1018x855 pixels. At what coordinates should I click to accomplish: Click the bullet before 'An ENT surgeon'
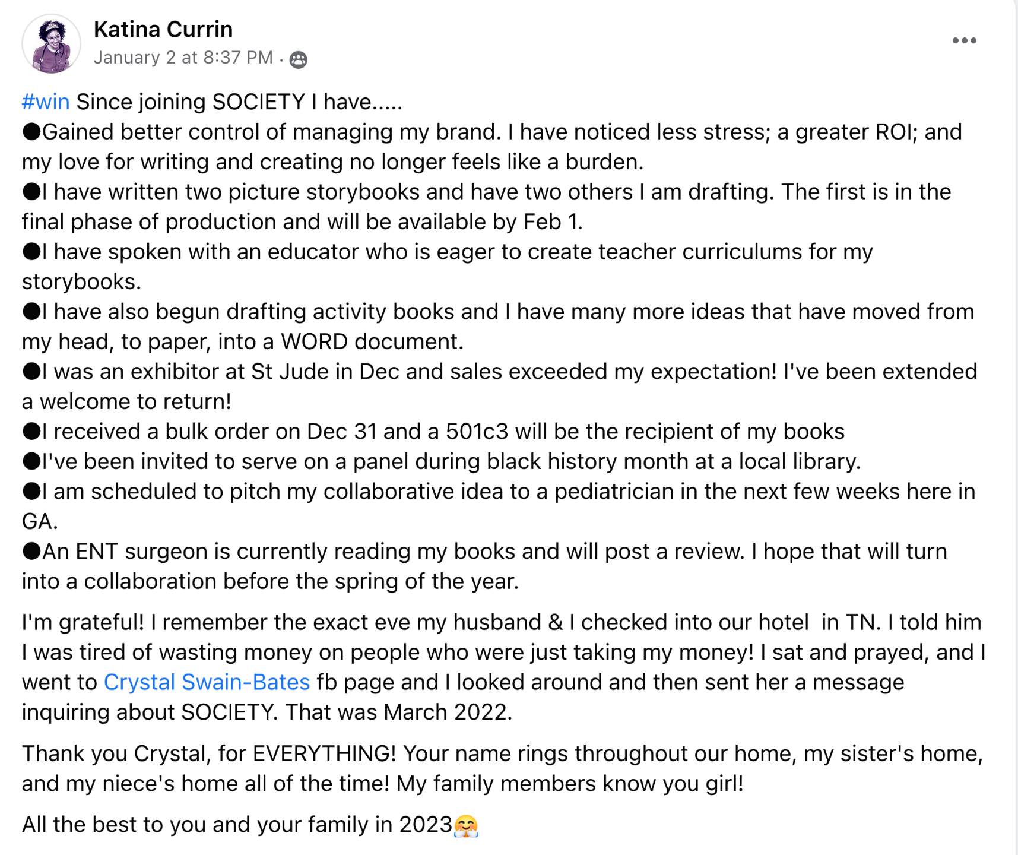(x=31, y=552)
